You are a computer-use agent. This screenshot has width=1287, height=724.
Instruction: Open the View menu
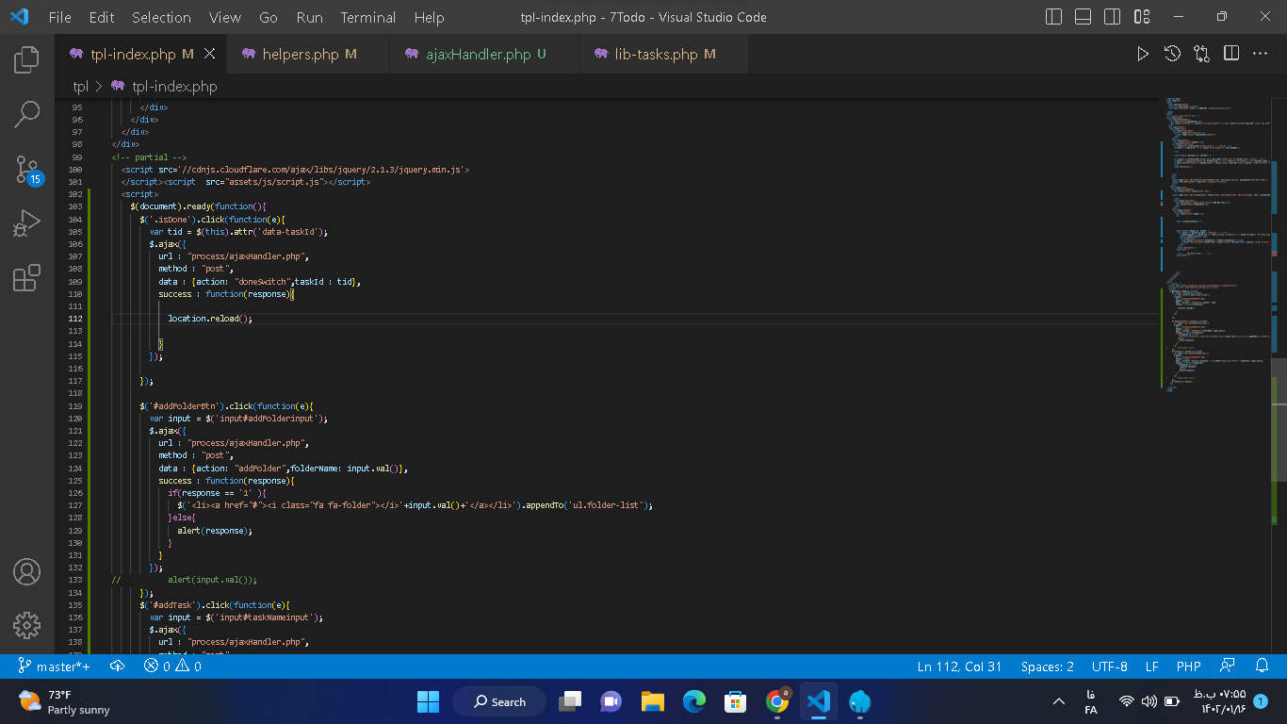(x=225, y=17)
